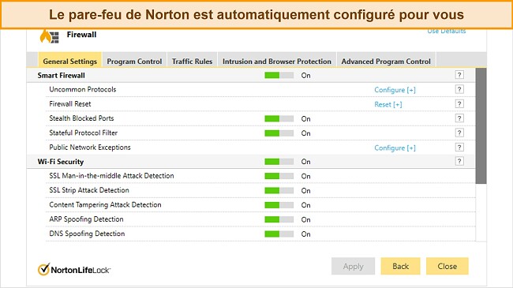This screenshot has height=288, width=513.
Task: Click the Firewall flame and brick icon
Action: 50,36
